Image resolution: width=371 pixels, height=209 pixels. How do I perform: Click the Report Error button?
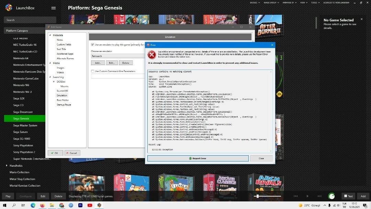click(x=198, y=158)
